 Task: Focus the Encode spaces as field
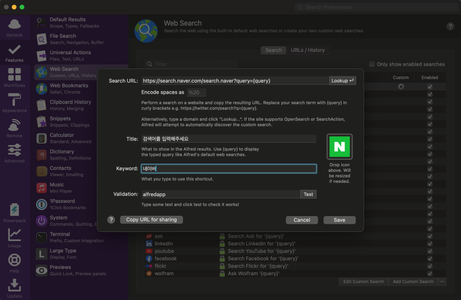196,92
